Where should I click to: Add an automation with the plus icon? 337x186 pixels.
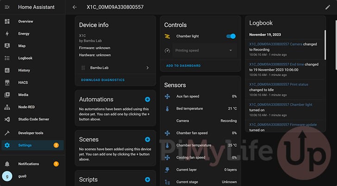pos(147,99)
